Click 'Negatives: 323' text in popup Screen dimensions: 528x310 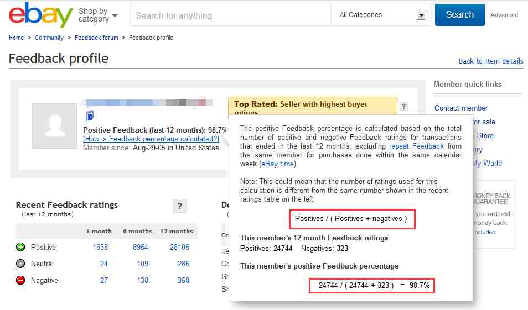pyautogui.click(x=324, y=249)
